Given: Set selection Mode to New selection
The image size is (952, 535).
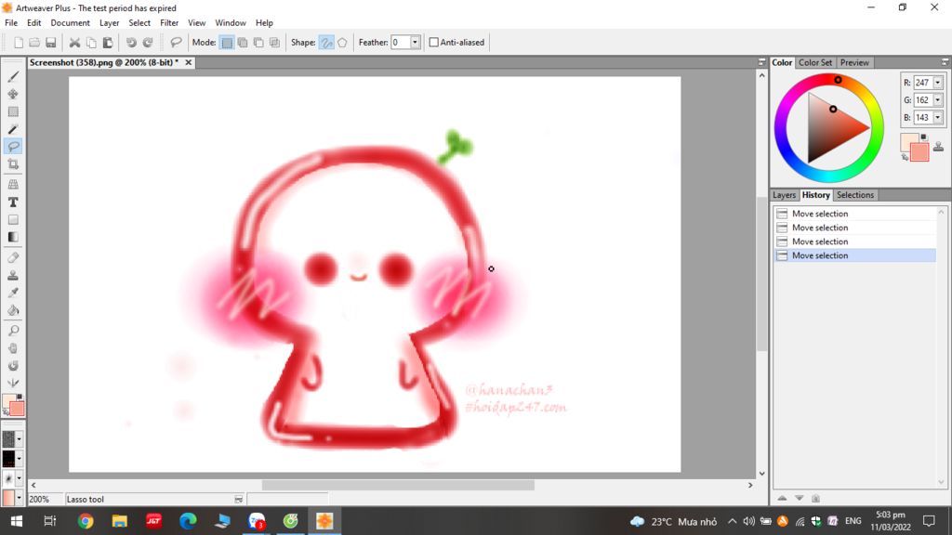Looking at the screenshot, I should (227, 43).
